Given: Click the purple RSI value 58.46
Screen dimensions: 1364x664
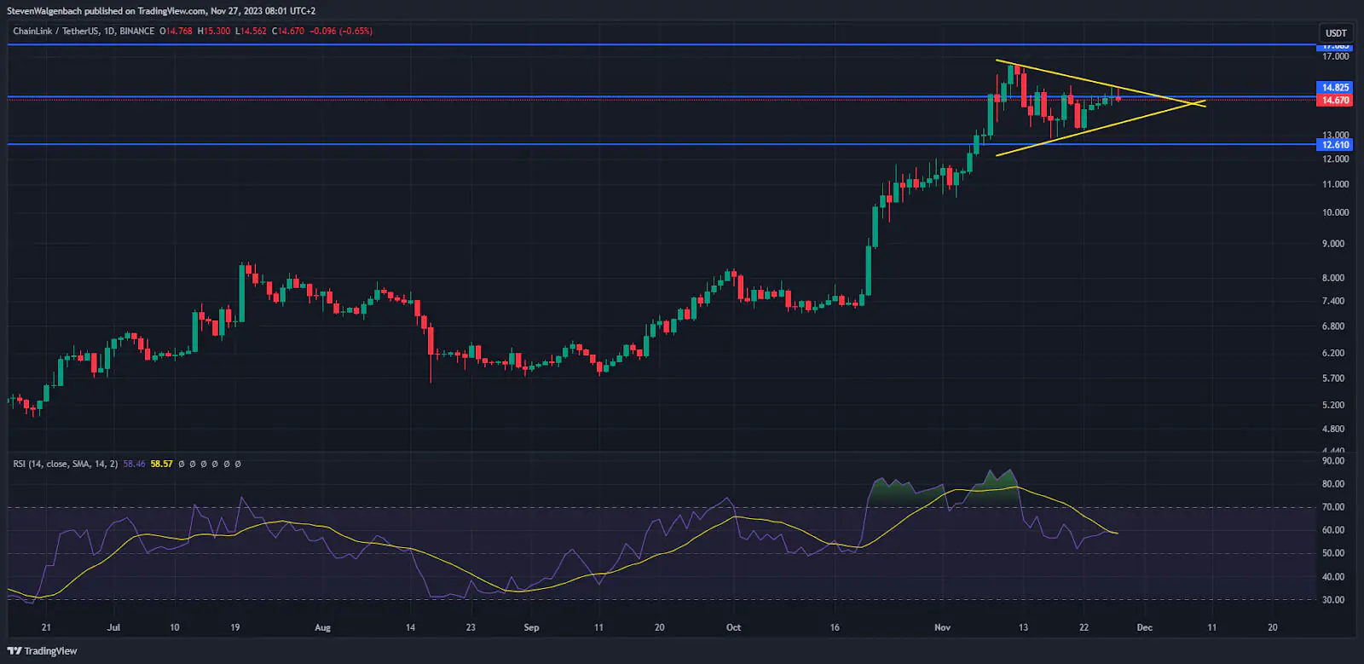Looking at the screenshot, I should coord(134,465).
